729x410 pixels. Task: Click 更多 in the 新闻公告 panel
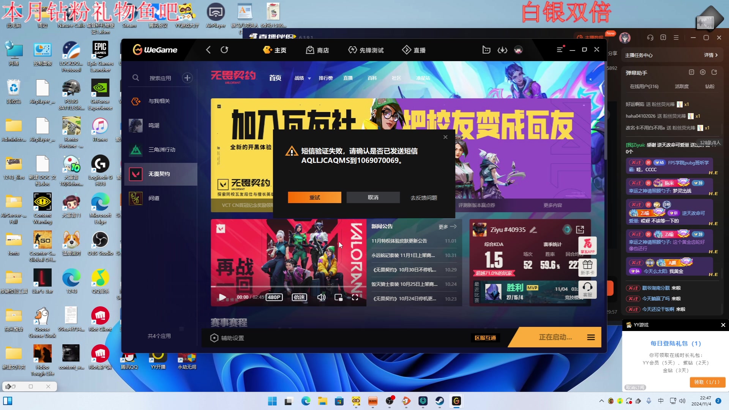[x=447, y=227]
